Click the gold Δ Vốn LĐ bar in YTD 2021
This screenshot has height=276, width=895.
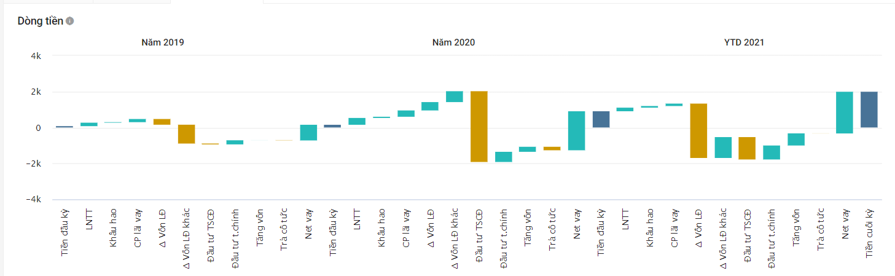point(698,131)
